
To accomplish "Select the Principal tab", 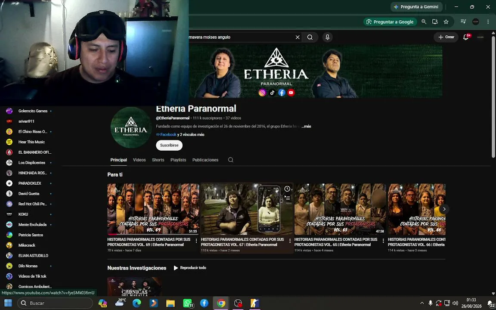I will (119, 160).
